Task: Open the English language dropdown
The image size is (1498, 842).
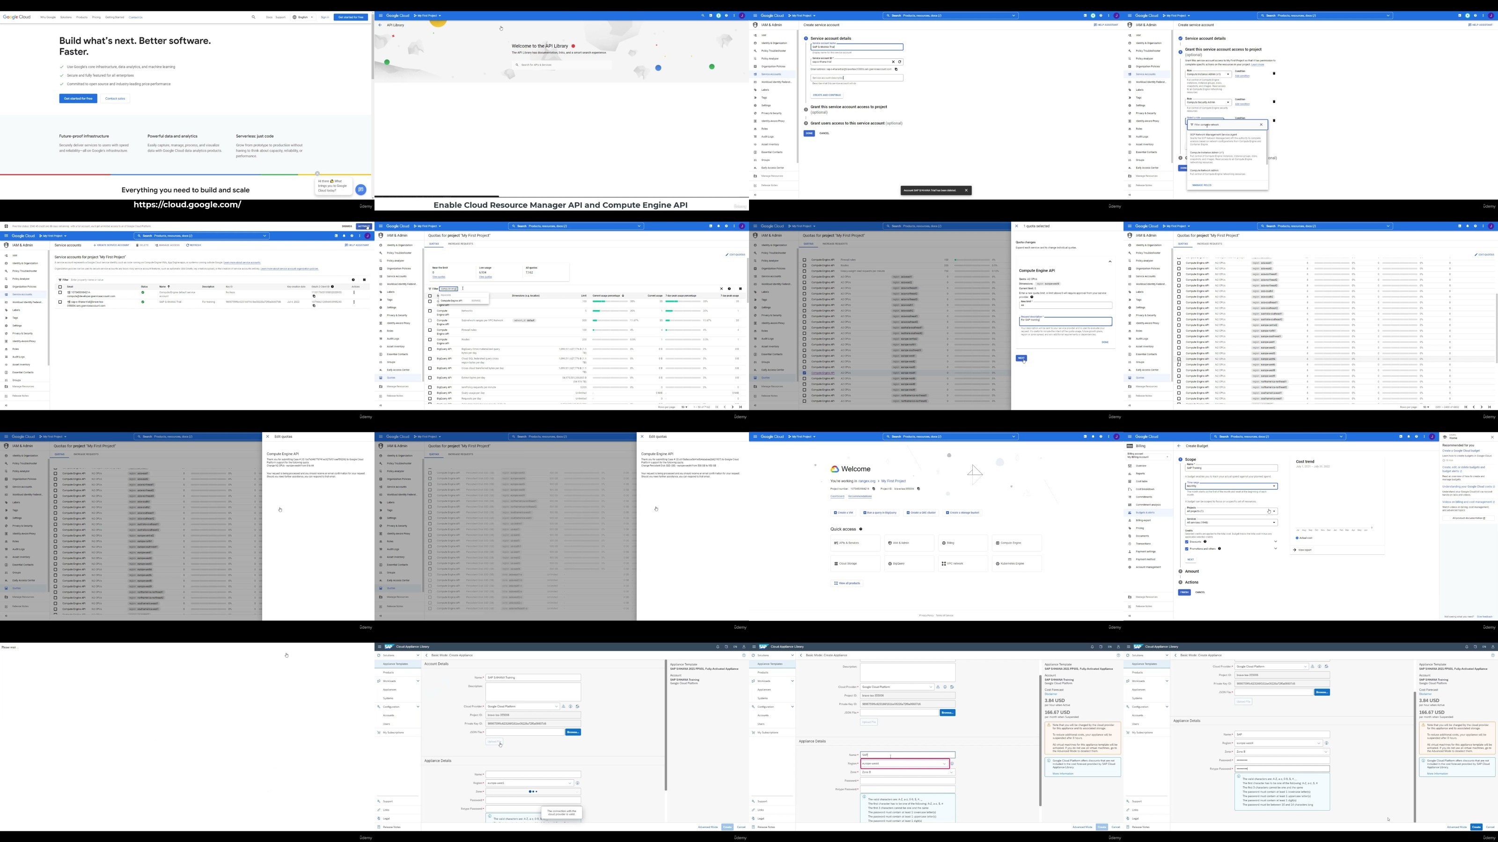Action: coord(303,17)
